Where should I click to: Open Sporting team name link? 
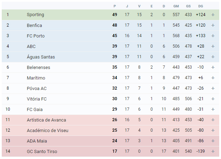click(35, 15)
